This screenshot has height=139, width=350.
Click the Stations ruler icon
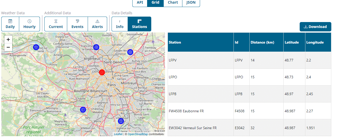point(139,21)
